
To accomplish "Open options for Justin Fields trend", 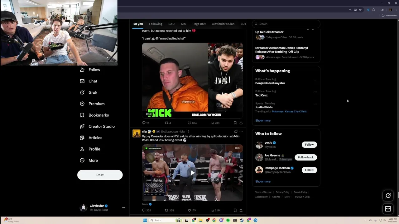I will click(315, 104).
